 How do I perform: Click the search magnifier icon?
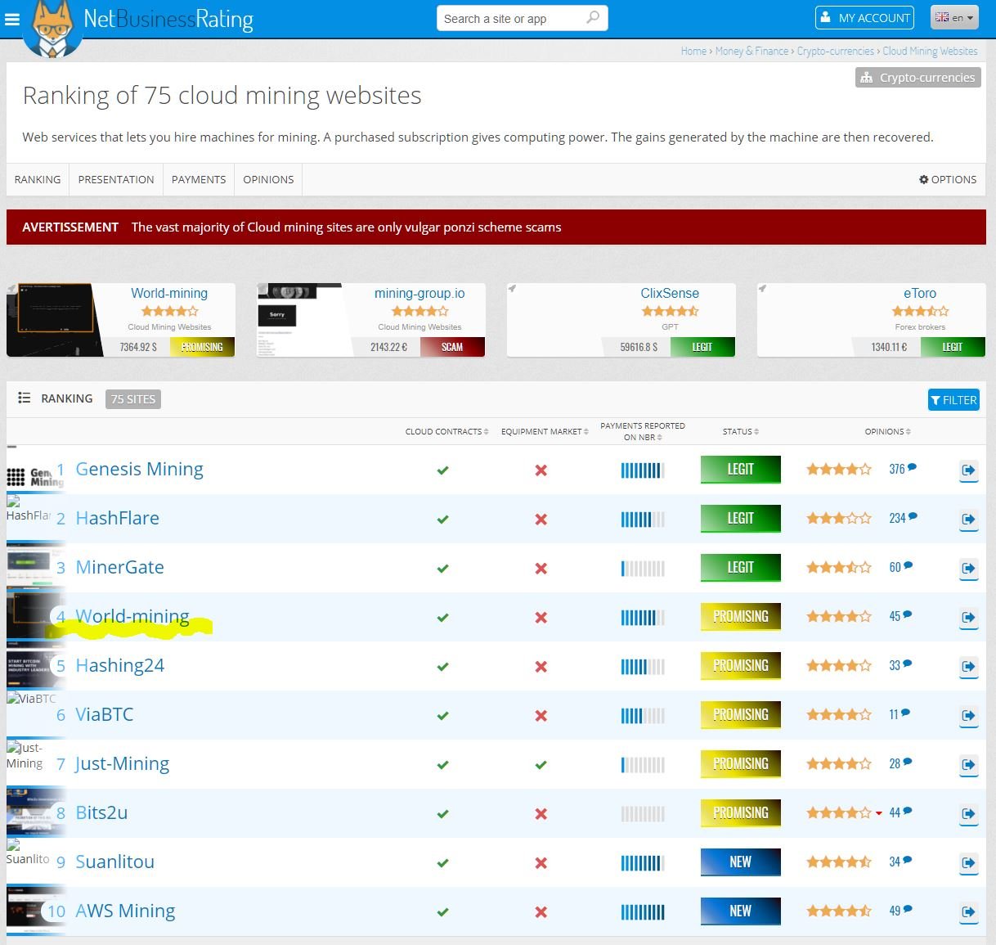[x=593, y=17]
